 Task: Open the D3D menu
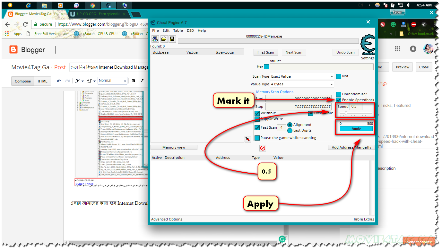190,30
